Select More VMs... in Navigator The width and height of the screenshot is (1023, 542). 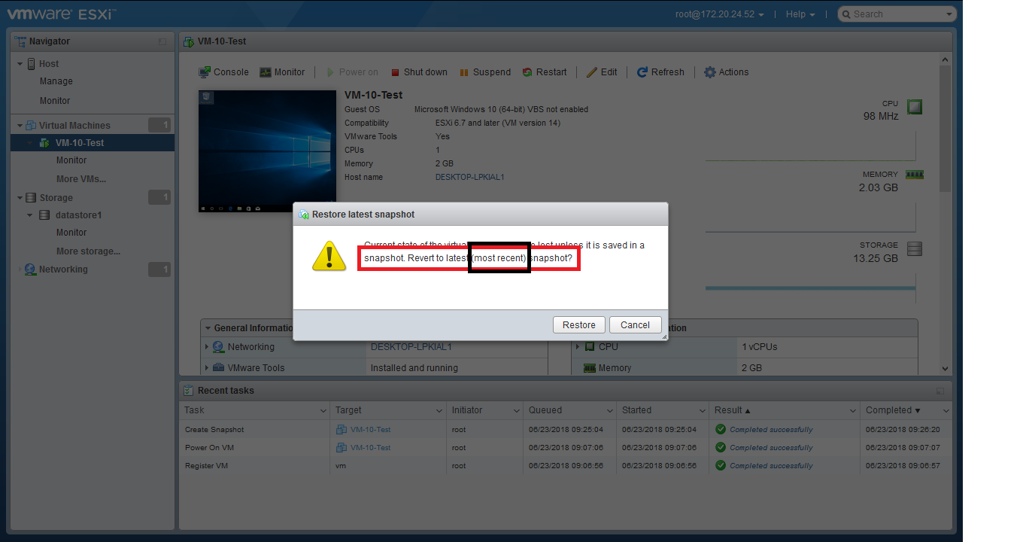click(80, 179)
